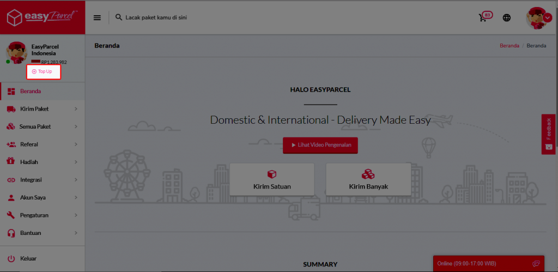The image size is (558, 272).
Task: Play Lihat Video Pengenalan
Action: [320, 146]
